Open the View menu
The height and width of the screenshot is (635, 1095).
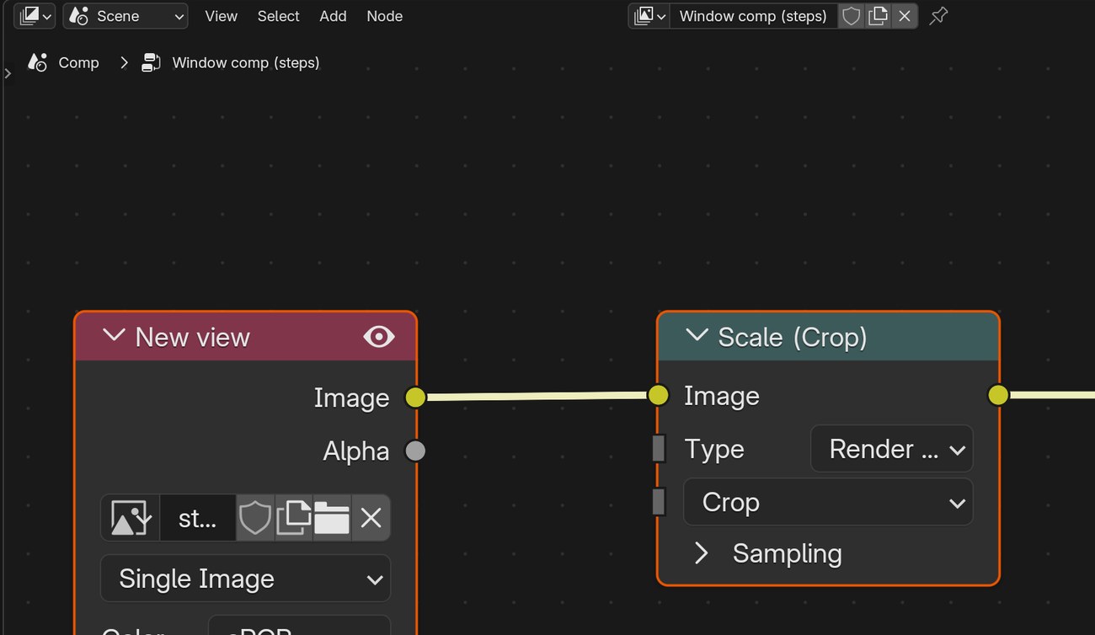coord(221,16)
